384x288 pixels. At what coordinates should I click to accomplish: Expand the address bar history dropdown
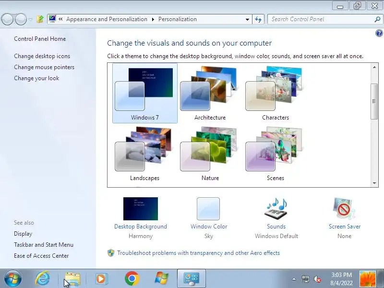(x=247, y=19)
